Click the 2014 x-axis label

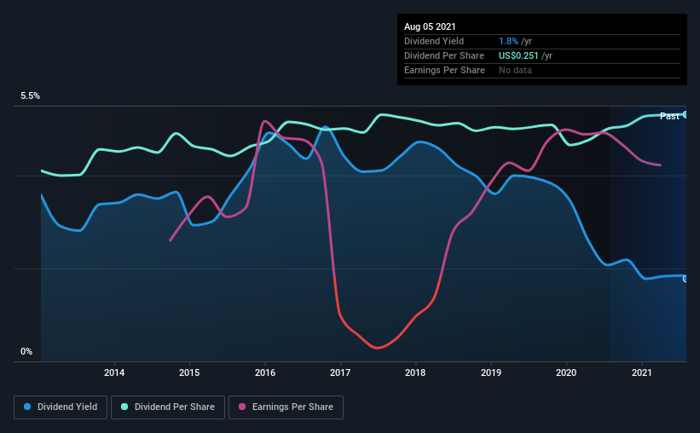[114, 372]
